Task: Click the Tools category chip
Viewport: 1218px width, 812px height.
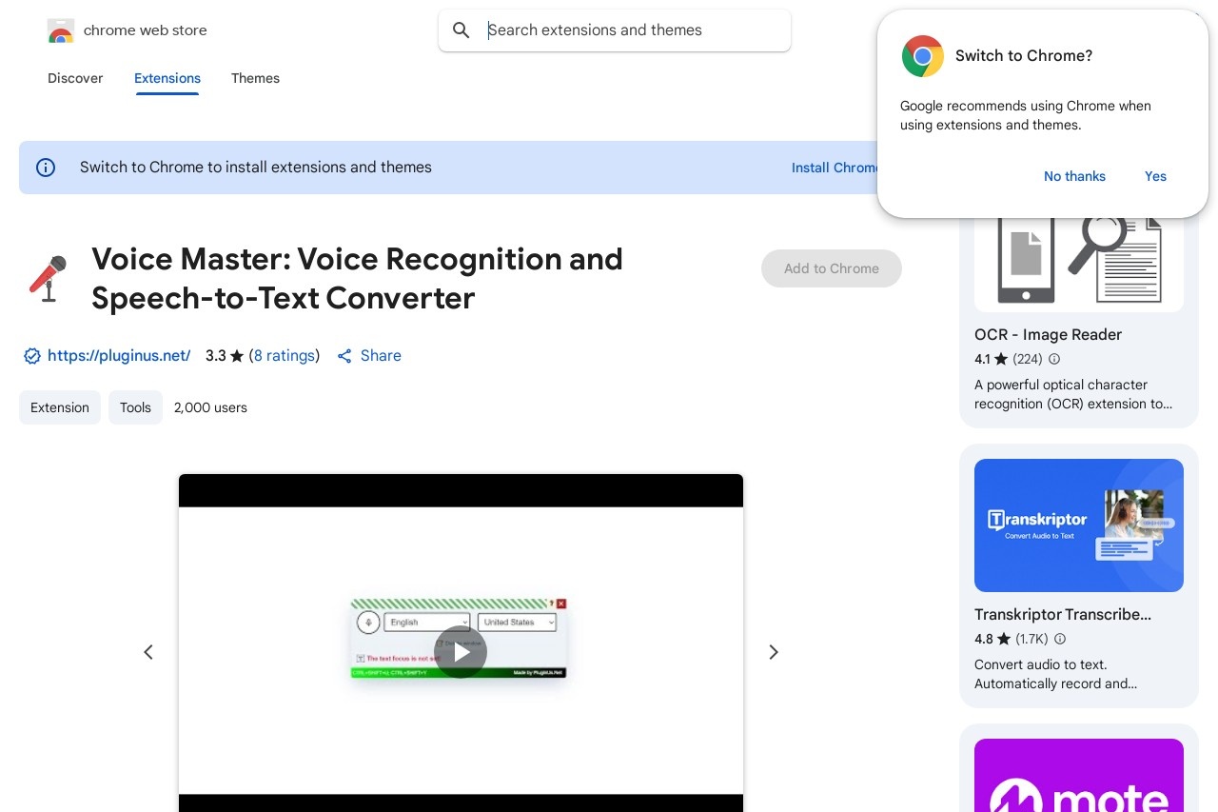Action: coord(135,407)
